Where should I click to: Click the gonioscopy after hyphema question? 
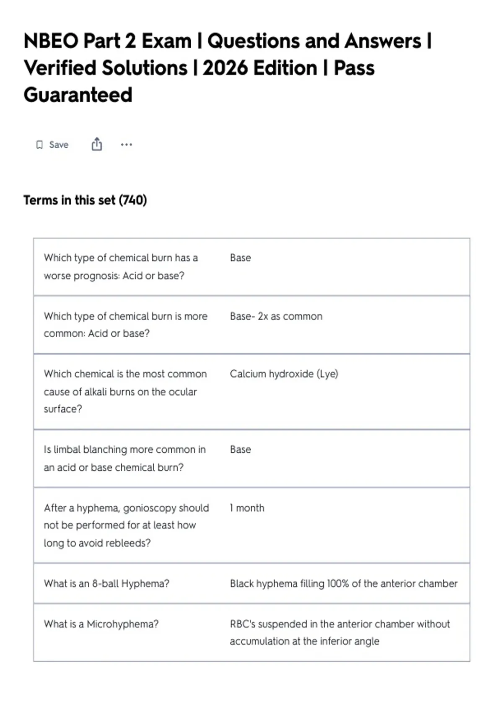[x=126, y=525]
